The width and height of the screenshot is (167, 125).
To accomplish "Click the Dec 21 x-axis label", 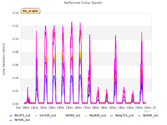I will point(117,108).
